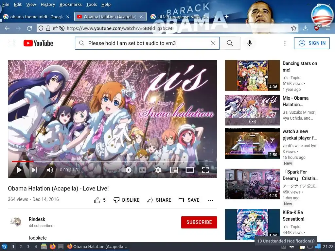
Task: Open the Firefox downloads panel
Action: (306, 28)
